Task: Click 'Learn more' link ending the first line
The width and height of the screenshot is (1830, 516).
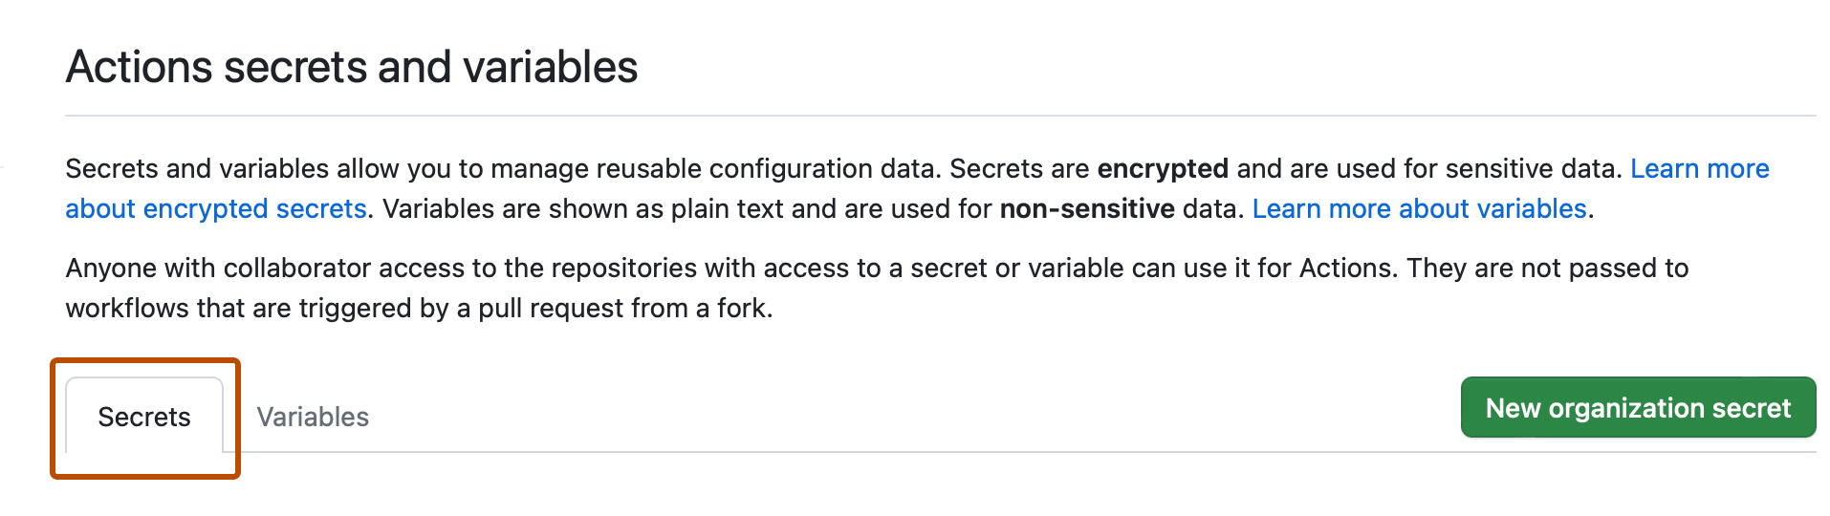Action: coord(1699,168)
